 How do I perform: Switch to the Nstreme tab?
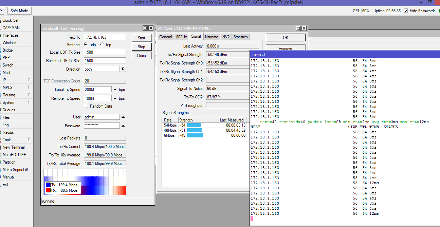pos(212,37)
